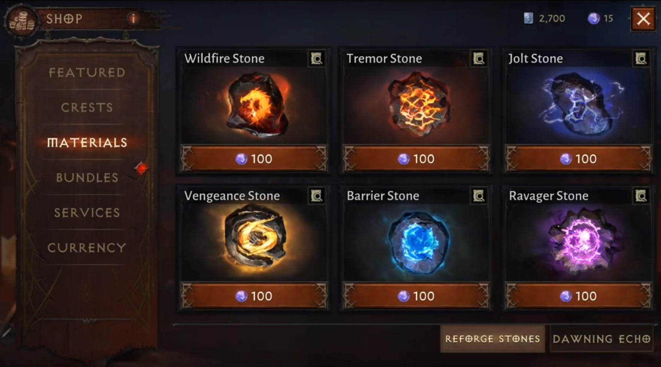Open the Crests shop category
Viewport: 661px width, 367px height.
coord(87,107)
